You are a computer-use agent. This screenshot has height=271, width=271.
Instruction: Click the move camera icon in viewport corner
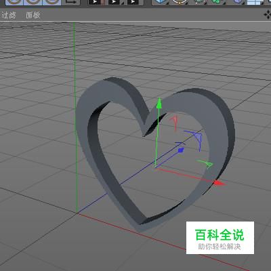point(268,15)
